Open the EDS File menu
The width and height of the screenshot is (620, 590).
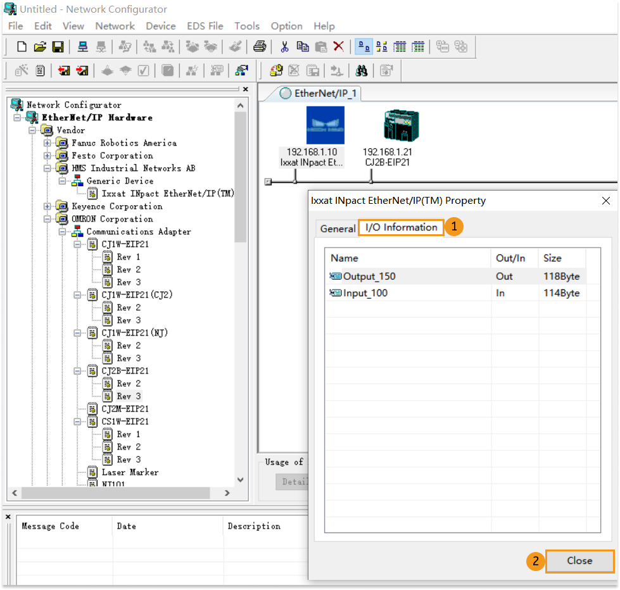coord(204,26)
